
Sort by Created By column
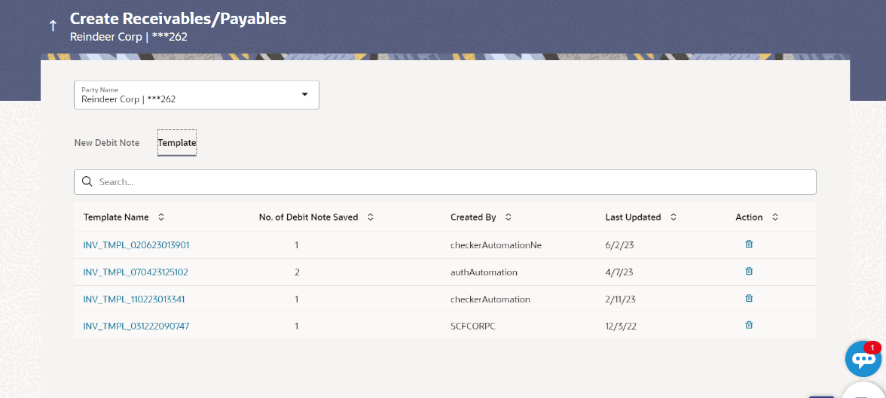pos(508,217)
